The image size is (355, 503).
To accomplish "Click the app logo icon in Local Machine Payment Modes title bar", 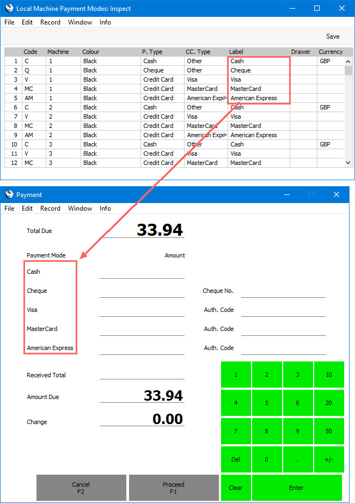I will (x=9, y=8).
